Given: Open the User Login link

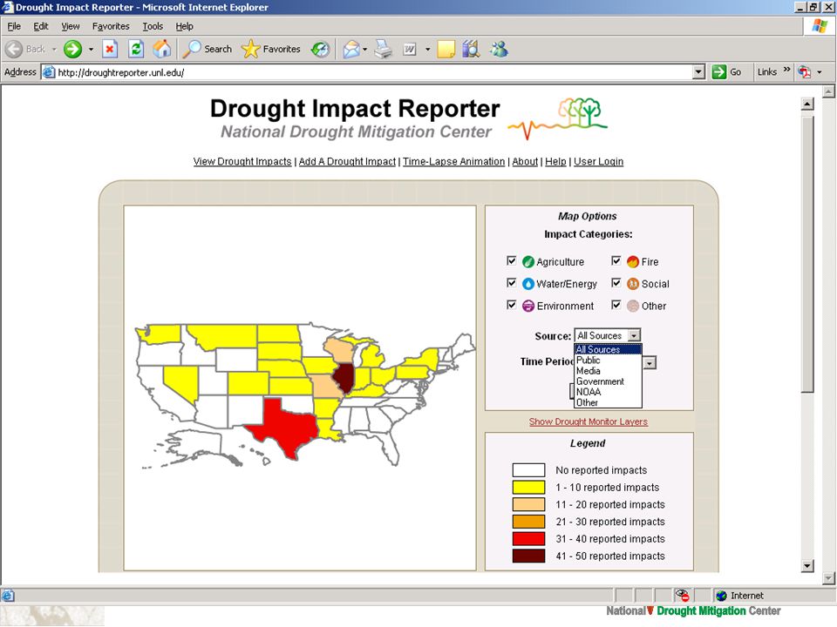Looking at the screenshot, I should pyautogui.click(x=598, y=162).
